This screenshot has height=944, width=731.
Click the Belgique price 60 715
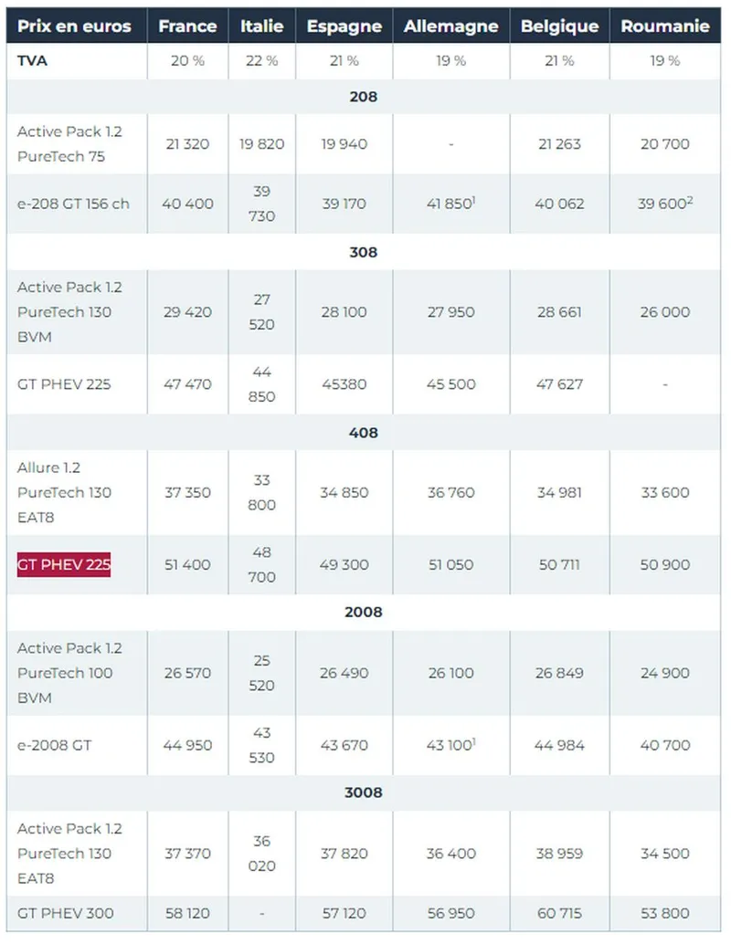pyautogui.click(x=559, y=913)
